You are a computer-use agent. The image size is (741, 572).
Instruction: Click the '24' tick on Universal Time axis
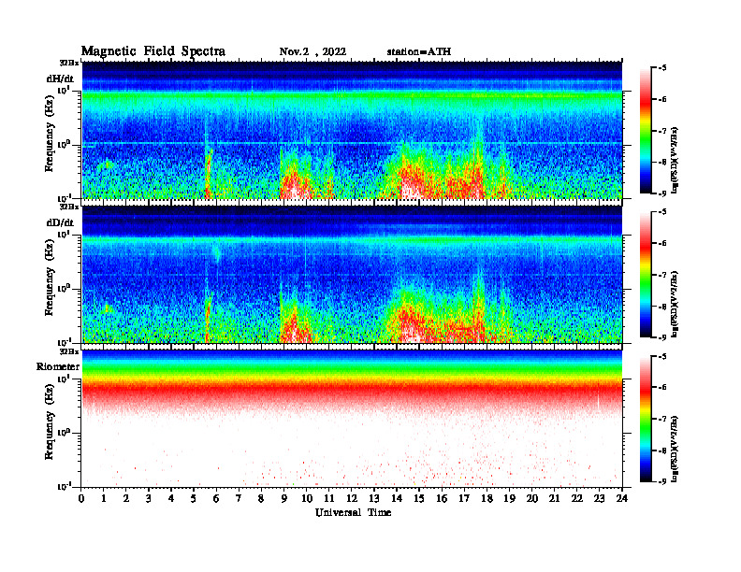click(x=621, y=499)
